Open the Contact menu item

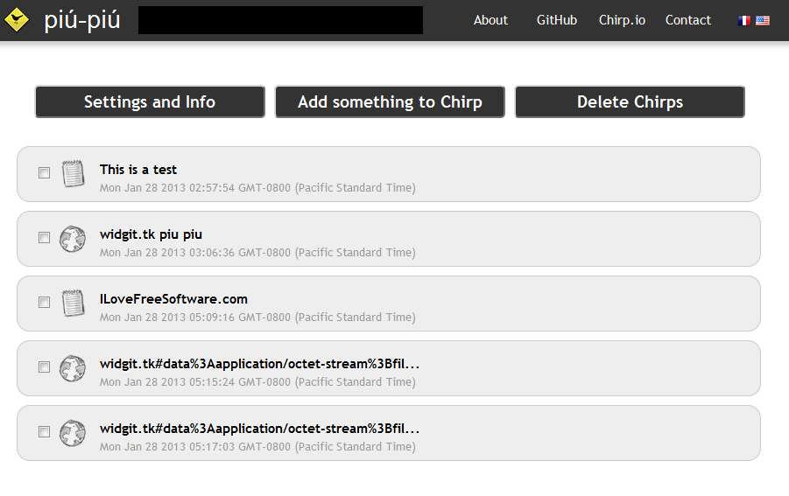688,20
